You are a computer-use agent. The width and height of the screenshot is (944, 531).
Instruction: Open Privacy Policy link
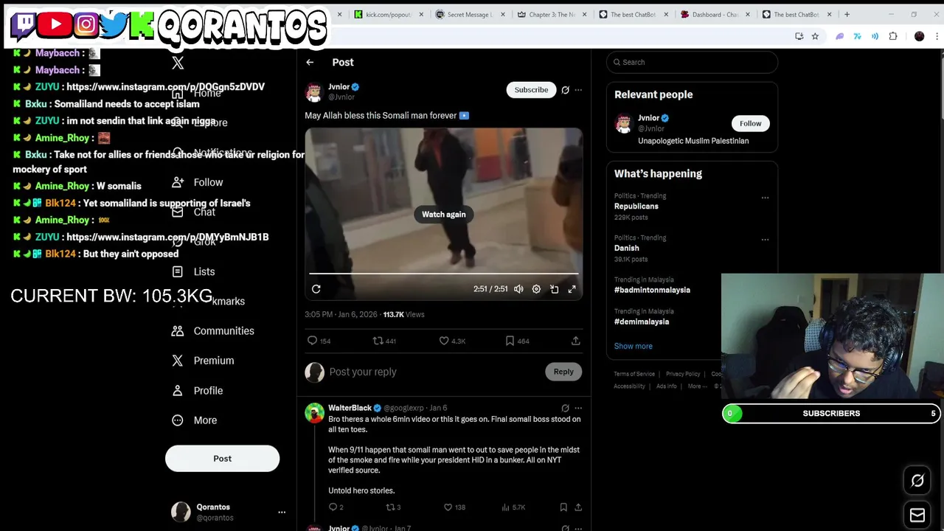683,374
